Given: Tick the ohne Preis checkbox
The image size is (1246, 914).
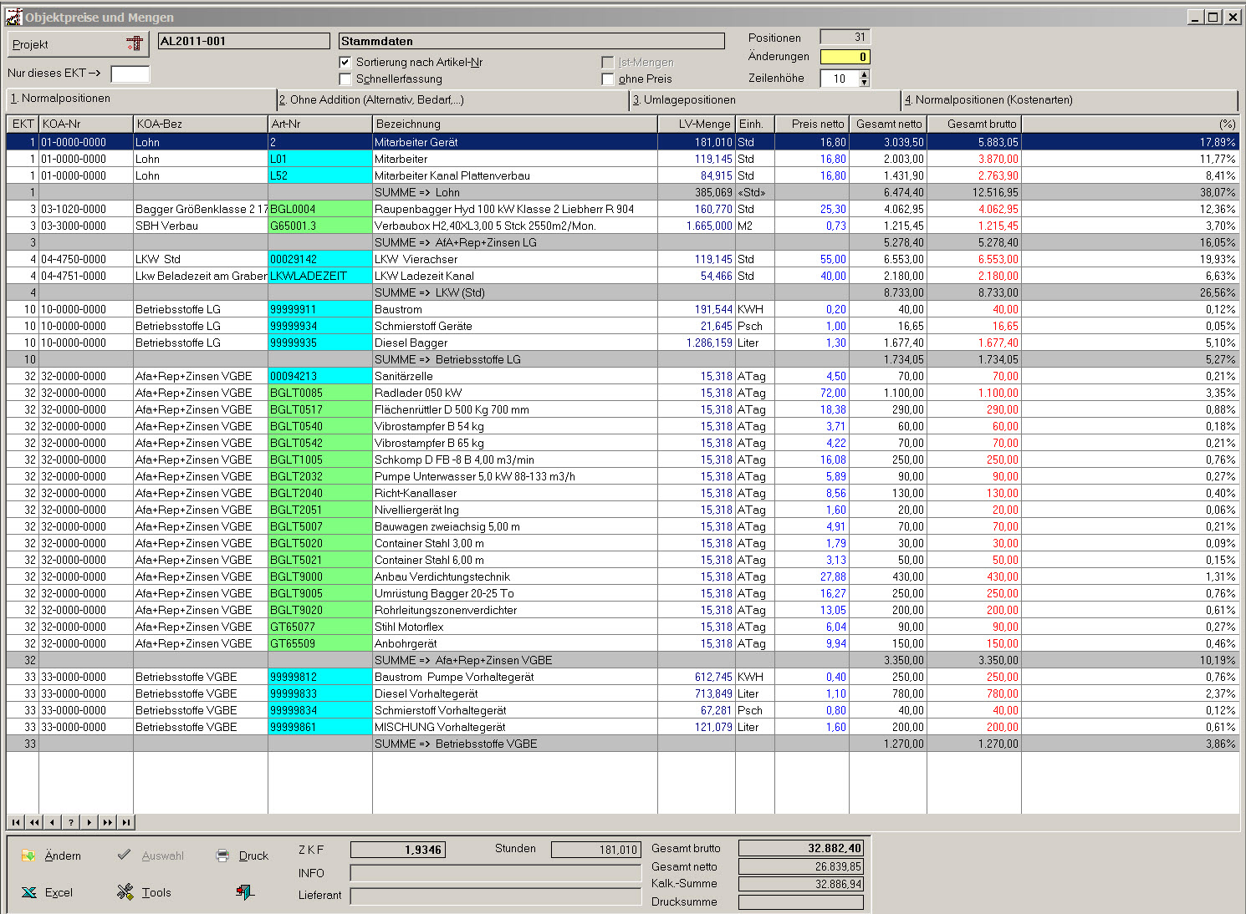Looking at the screenshot, I should pyautogui.click(x=608, y=79).
